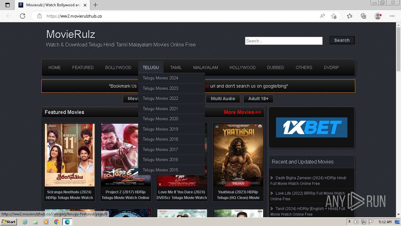Close the Movierulz browser tab
Screen dimensions: 401x226
(x=85, y=5)
